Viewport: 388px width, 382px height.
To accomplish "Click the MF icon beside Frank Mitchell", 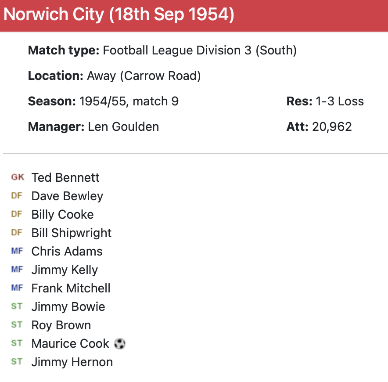I will point(17,288).
